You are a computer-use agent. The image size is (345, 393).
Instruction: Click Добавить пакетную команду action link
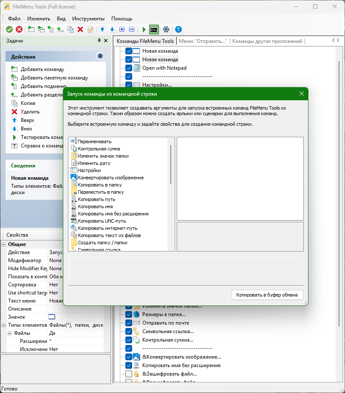click(54, 78)
